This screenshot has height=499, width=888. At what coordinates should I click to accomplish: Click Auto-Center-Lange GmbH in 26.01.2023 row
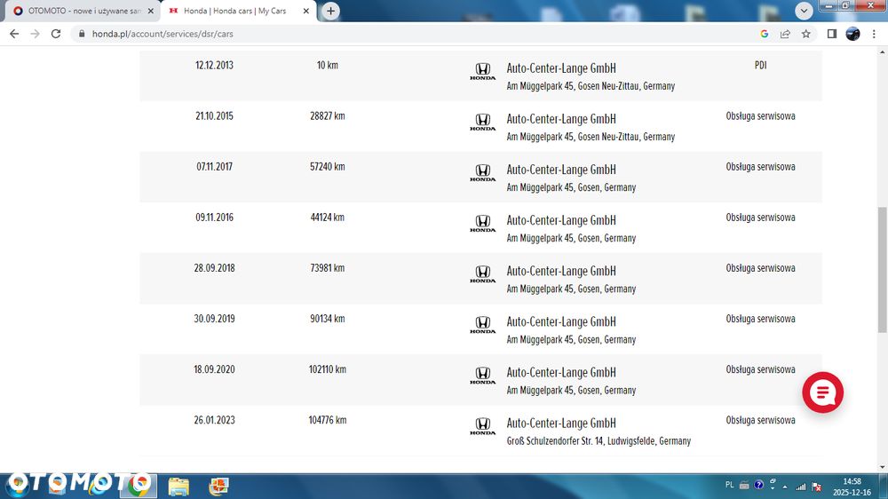561,424
